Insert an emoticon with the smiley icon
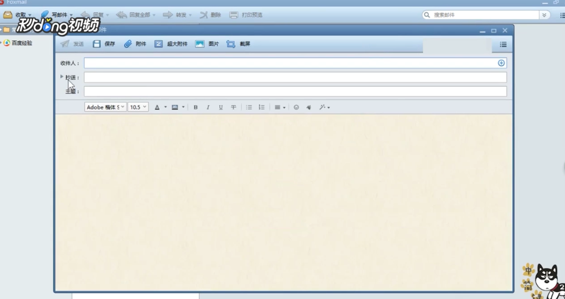The height and width of the screenshot is (299, 565). click(296, 107)
